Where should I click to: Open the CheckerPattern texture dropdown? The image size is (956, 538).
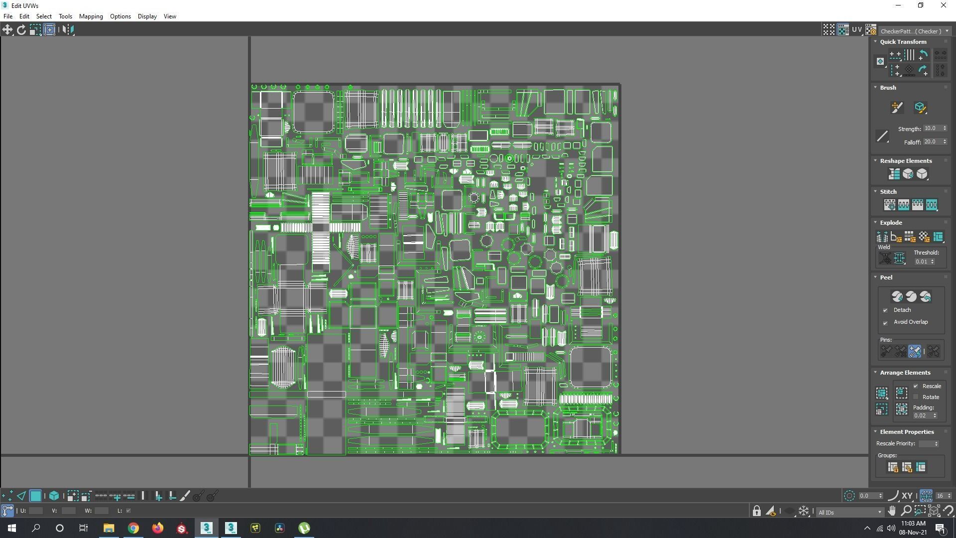[914, 31]
